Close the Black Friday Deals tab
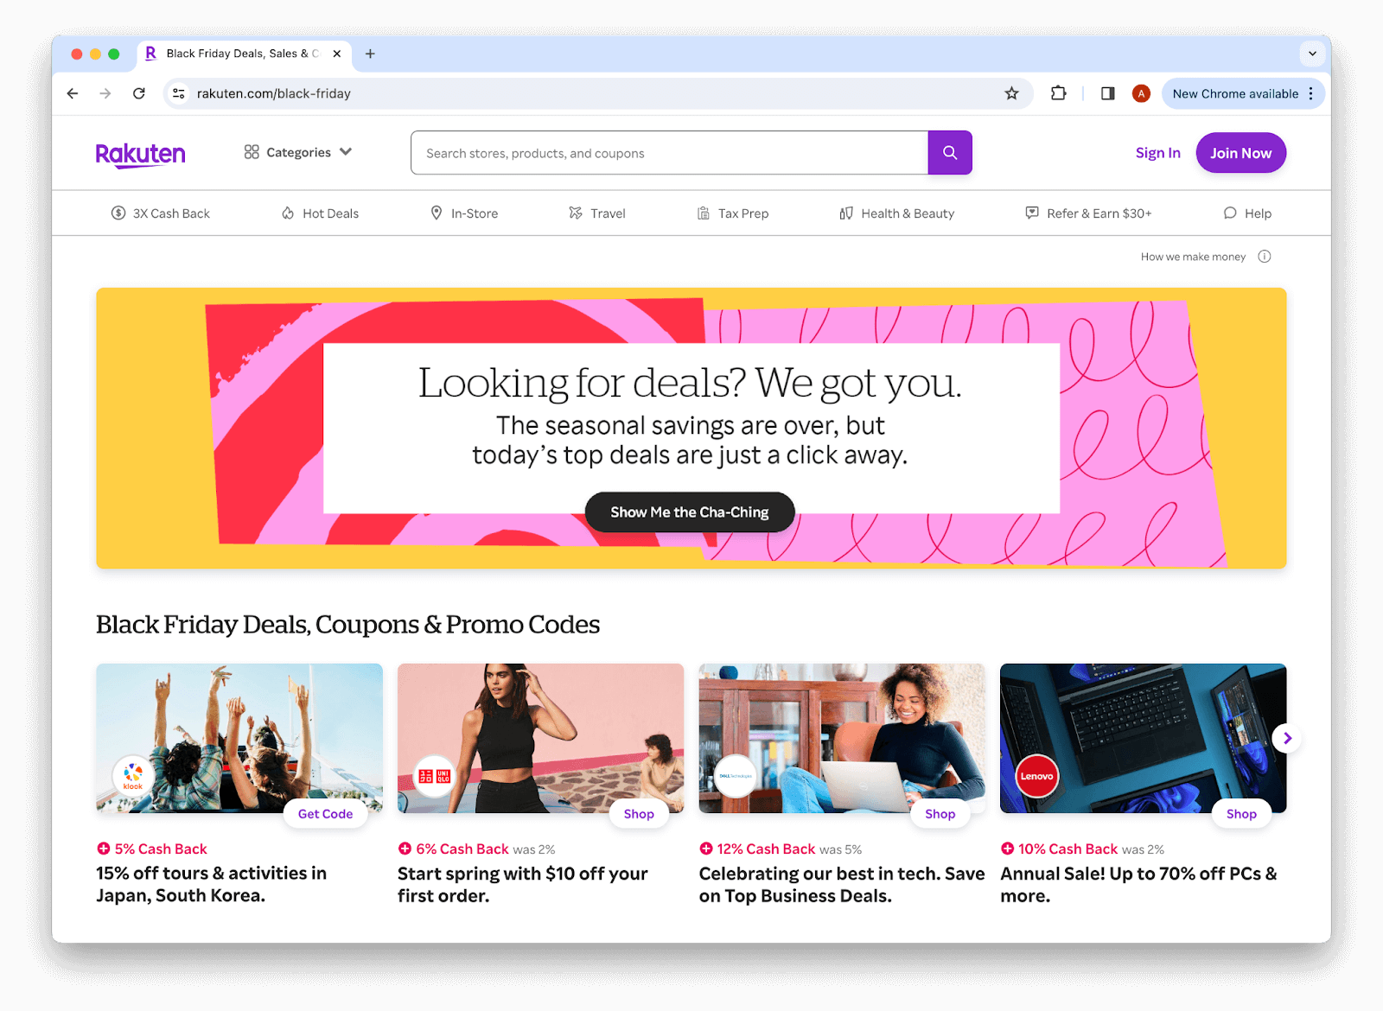 tap(337, 54)
